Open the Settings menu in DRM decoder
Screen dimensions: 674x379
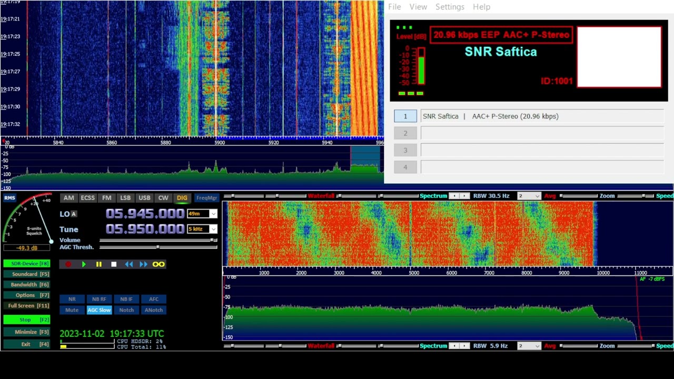pos(450,7)
